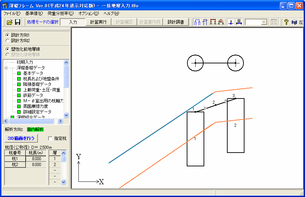This screenshot has height=197, width=305.
Task: Open the オプション(O) menu
Action: click(89, 13)
